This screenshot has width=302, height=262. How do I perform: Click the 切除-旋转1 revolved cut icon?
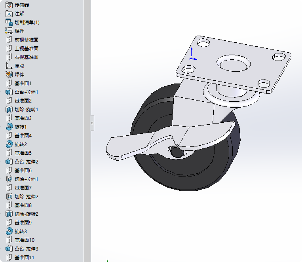pos(9,109)
